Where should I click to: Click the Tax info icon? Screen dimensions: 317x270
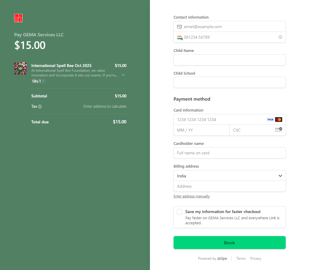tap(40, 107)
